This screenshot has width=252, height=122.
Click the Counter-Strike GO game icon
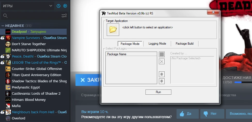point(8,69)
